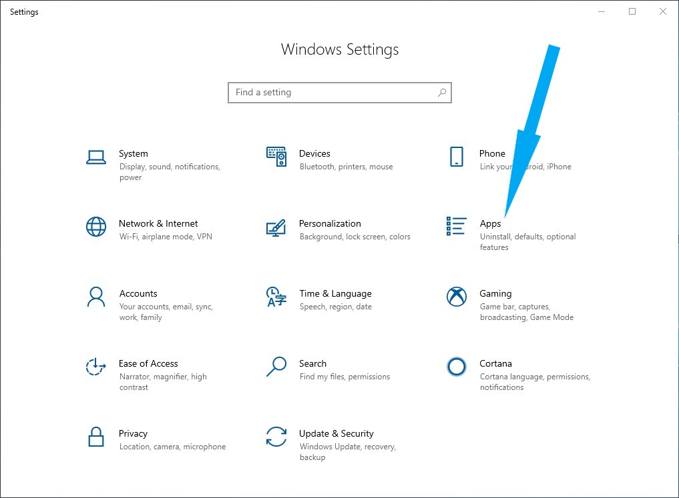Select the Privacy heading
The width and height of the screenshot is (679, 498).
tap(133, 433)
